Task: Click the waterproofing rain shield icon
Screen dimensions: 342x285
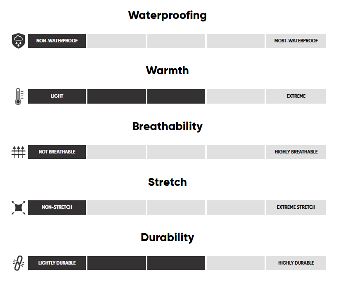Action: 18,41
